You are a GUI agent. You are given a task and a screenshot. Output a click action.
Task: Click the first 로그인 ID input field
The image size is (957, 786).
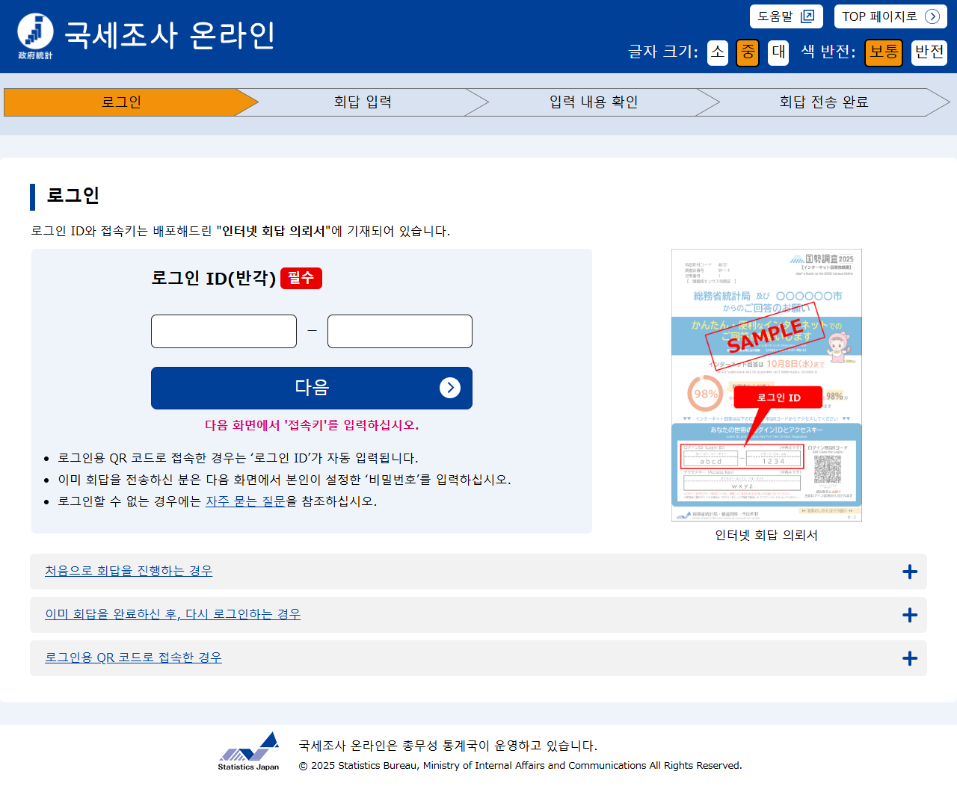(x=224, y=331)
